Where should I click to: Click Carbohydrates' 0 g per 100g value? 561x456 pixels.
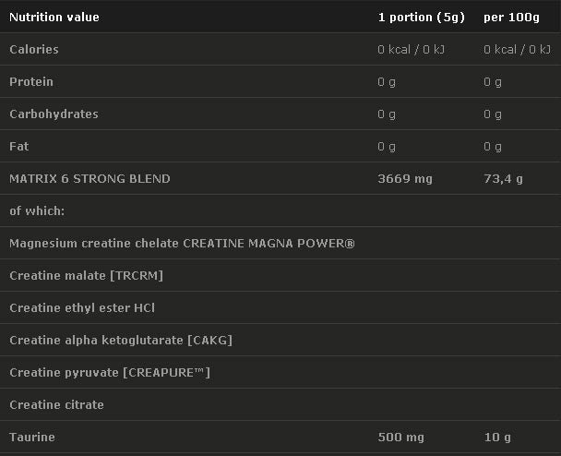tap(493, 114)
